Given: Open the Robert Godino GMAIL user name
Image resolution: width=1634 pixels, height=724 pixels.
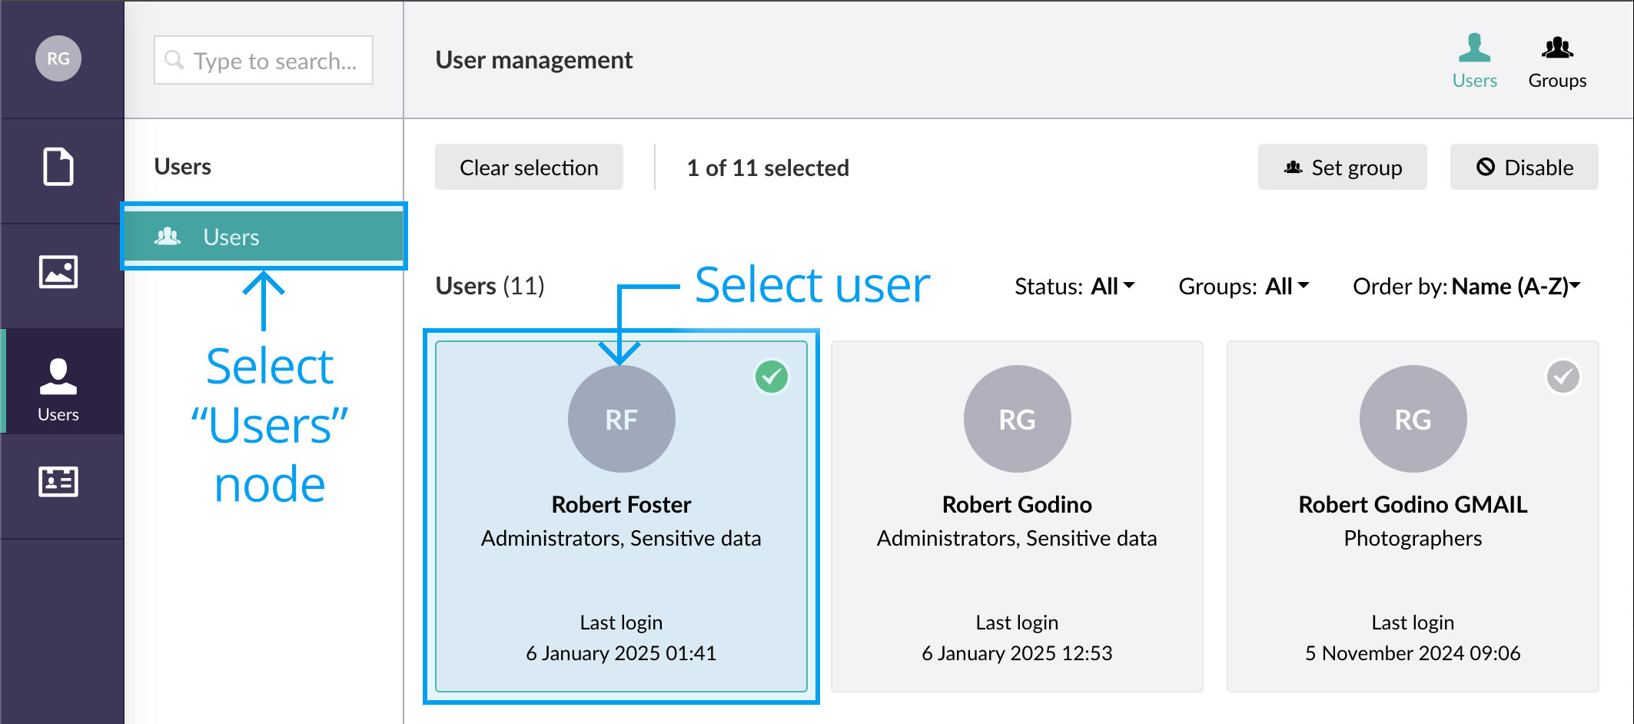Looking at the screenshot, I should (x=1413, y=504).
